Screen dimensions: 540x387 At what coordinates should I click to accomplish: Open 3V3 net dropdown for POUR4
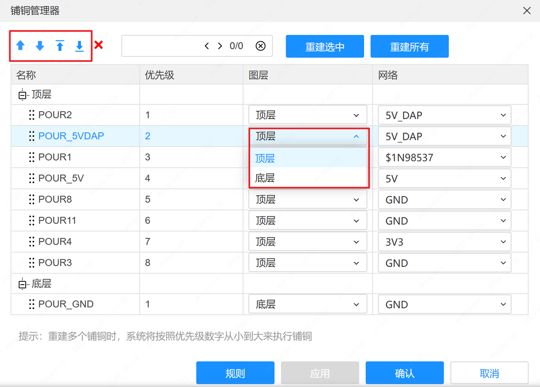tap(445, 241)
